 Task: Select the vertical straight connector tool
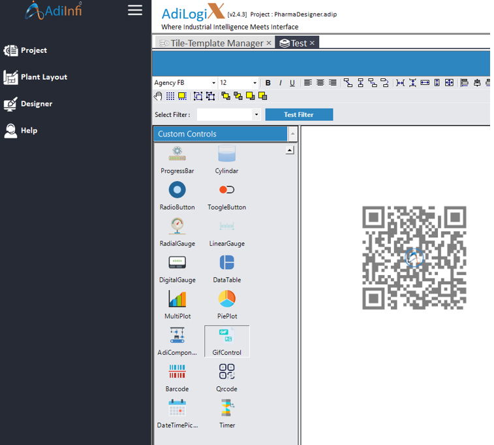(360, 82)
